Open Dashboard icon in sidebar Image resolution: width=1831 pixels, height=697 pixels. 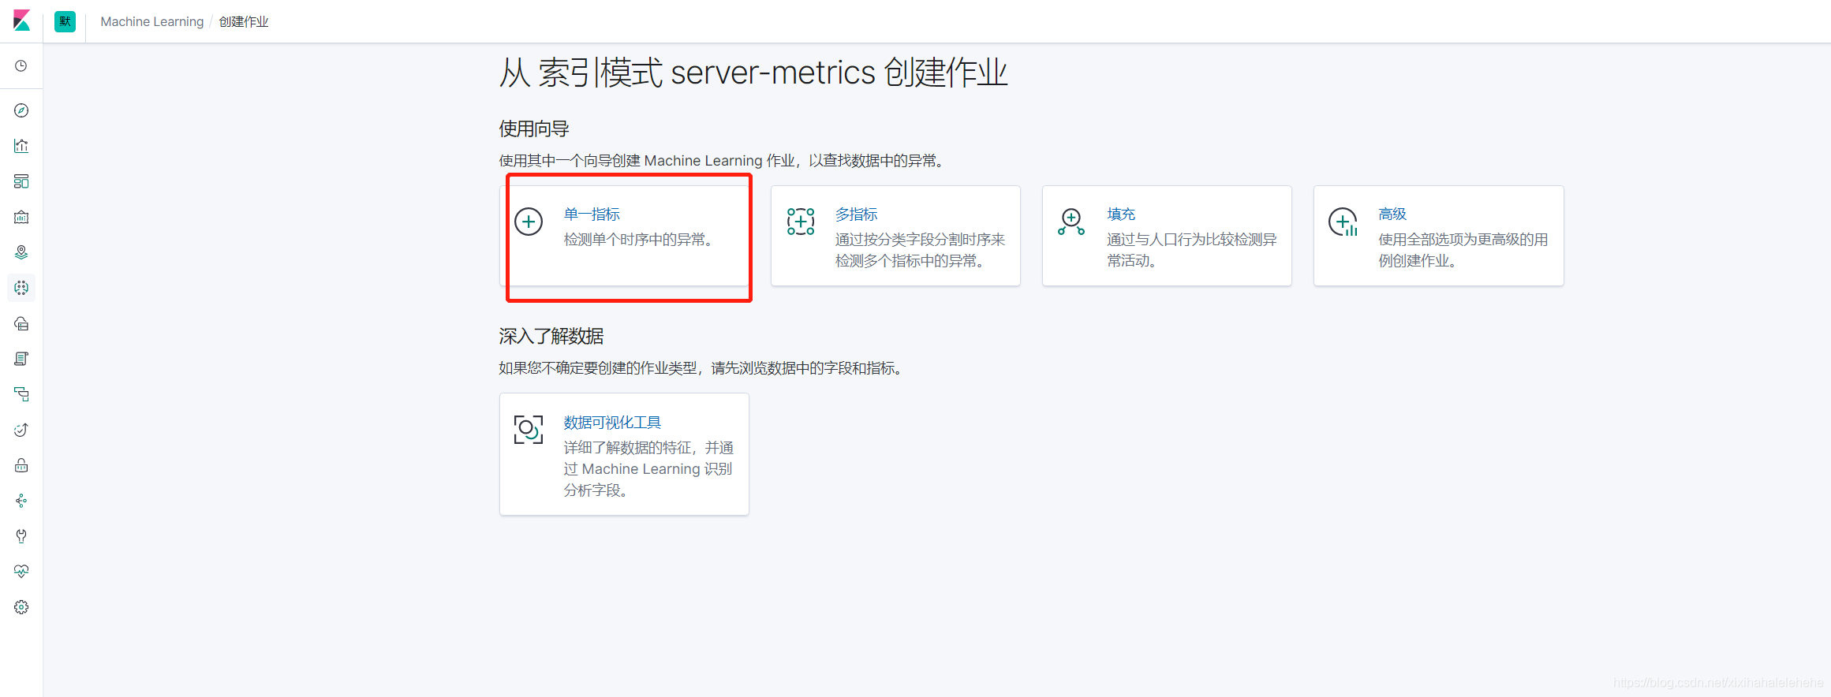click(21, 181)
